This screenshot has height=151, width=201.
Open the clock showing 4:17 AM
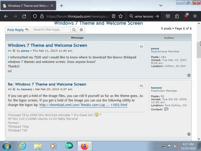pos(188,146)
